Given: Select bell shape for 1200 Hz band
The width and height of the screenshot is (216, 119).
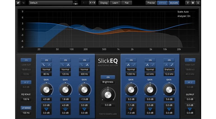Looking at the screenshot, I should (x=128, y=65).
